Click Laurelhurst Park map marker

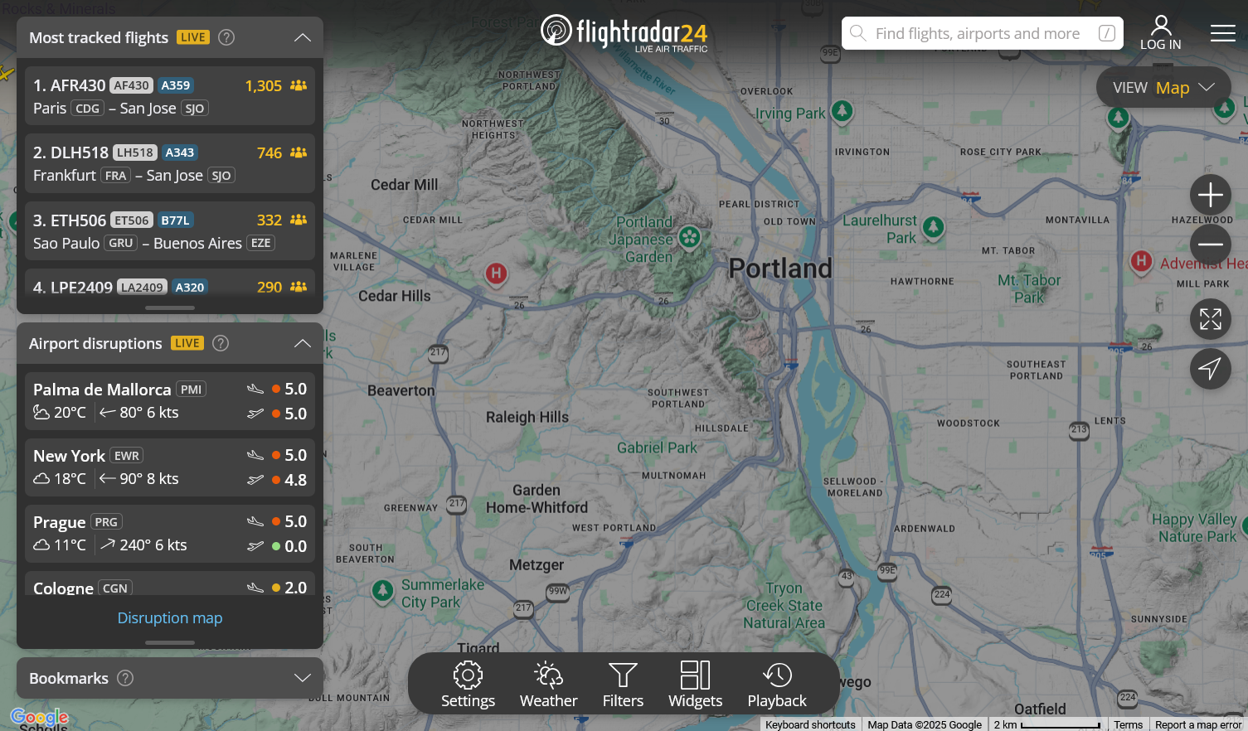coord(934,226)
